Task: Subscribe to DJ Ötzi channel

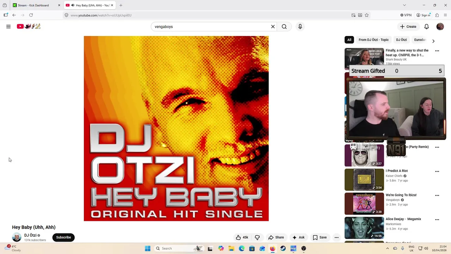Action: [x=63, y=237]
